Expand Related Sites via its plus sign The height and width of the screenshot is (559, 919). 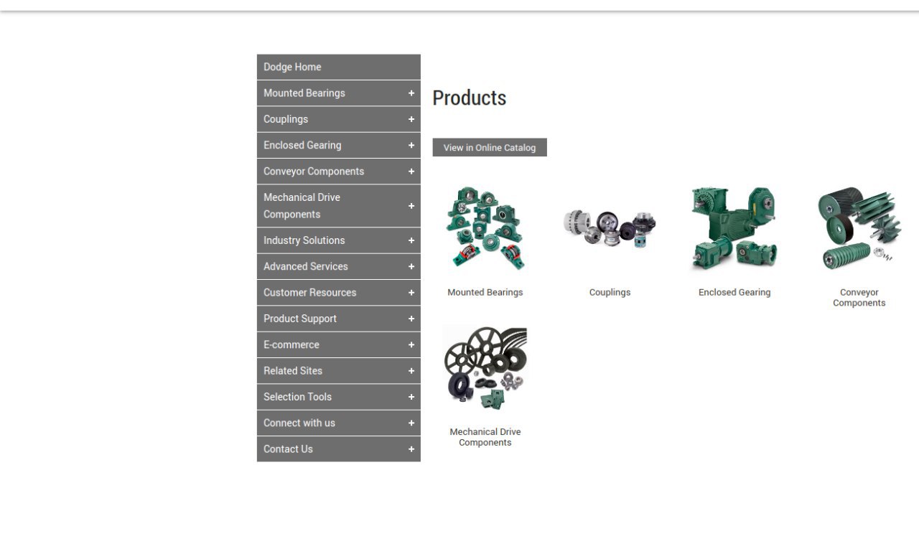[411, 371]
